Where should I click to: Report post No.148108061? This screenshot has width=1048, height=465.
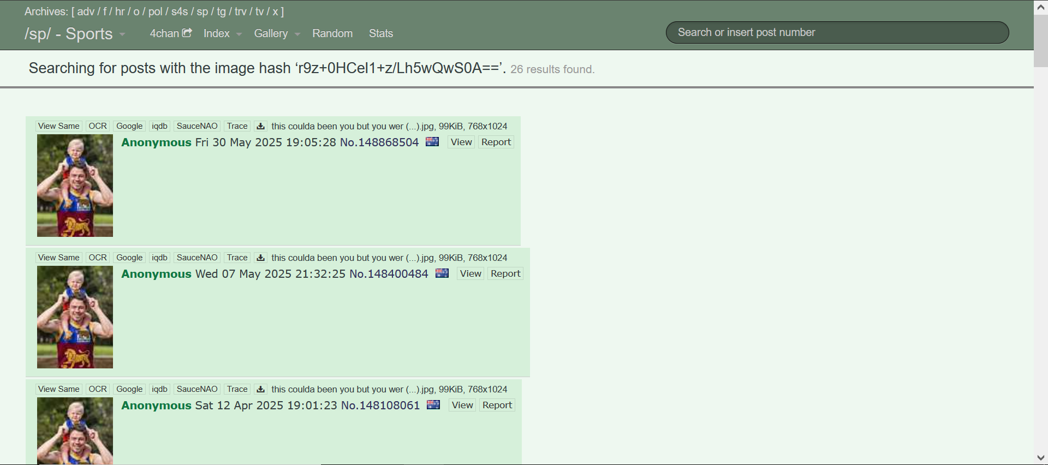497,405
